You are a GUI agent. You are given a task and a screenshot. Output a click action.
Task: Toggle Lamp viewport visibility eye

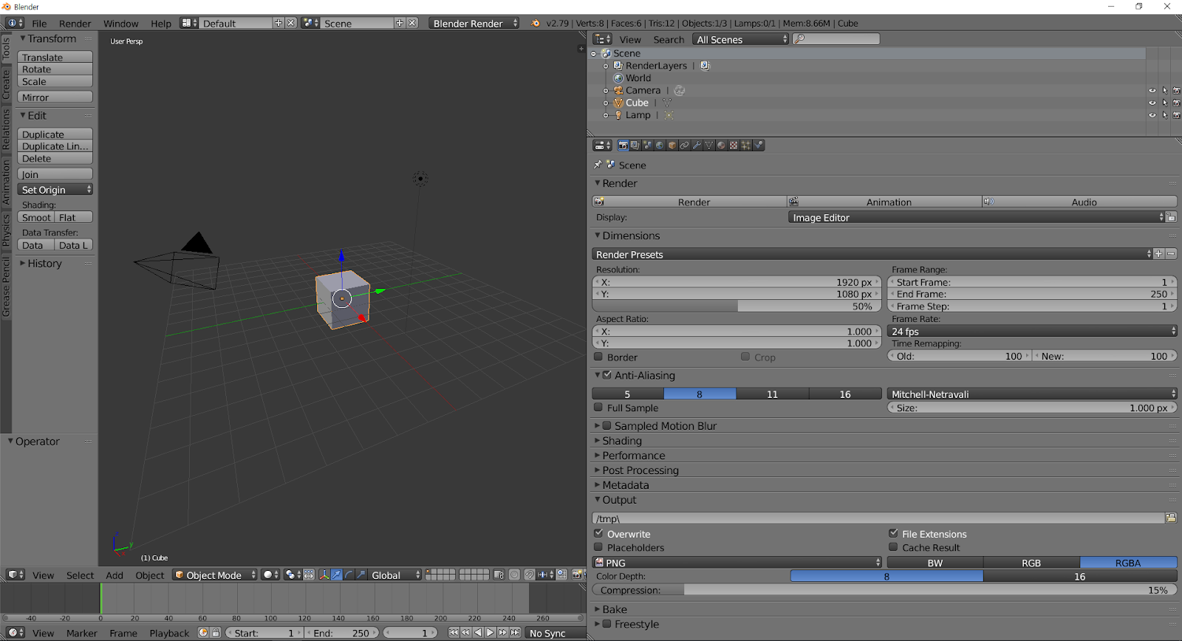1152,115
